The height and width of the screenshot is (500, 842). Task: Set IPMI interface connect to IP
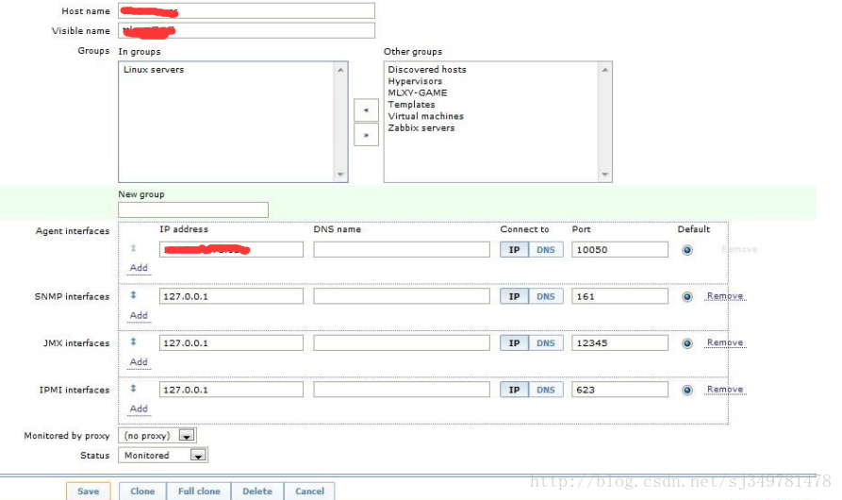515,390
